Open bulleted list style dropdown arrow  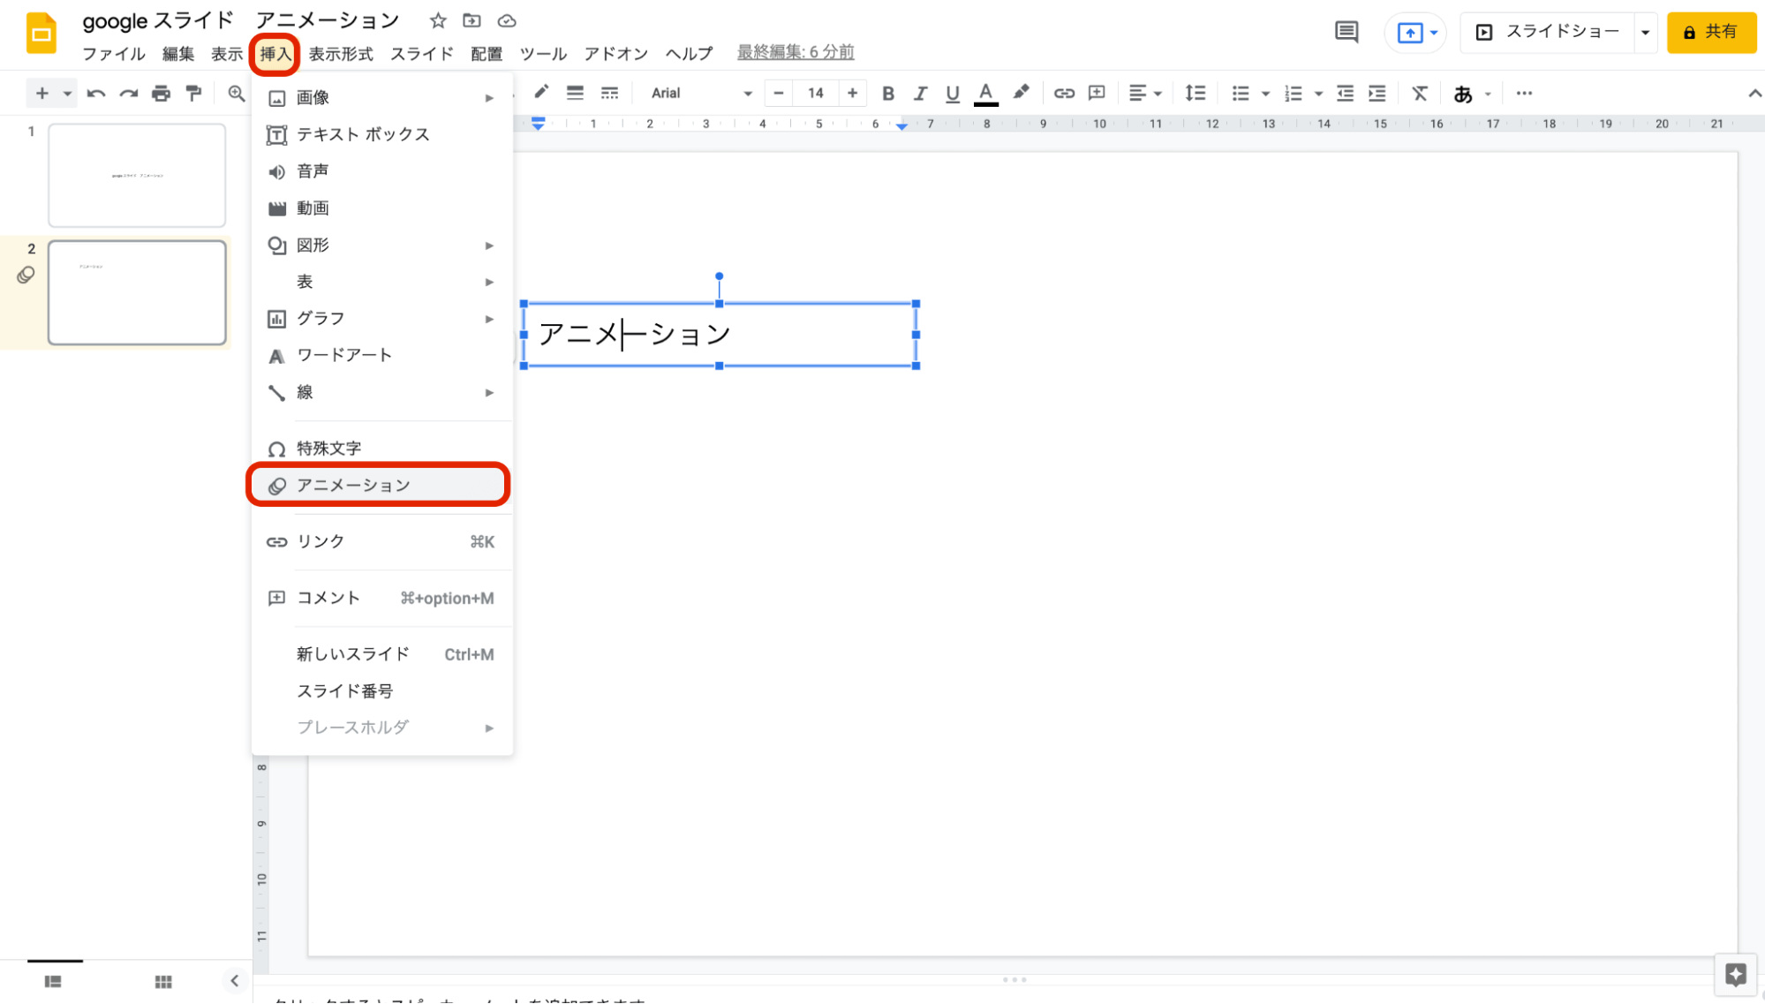1265,94
